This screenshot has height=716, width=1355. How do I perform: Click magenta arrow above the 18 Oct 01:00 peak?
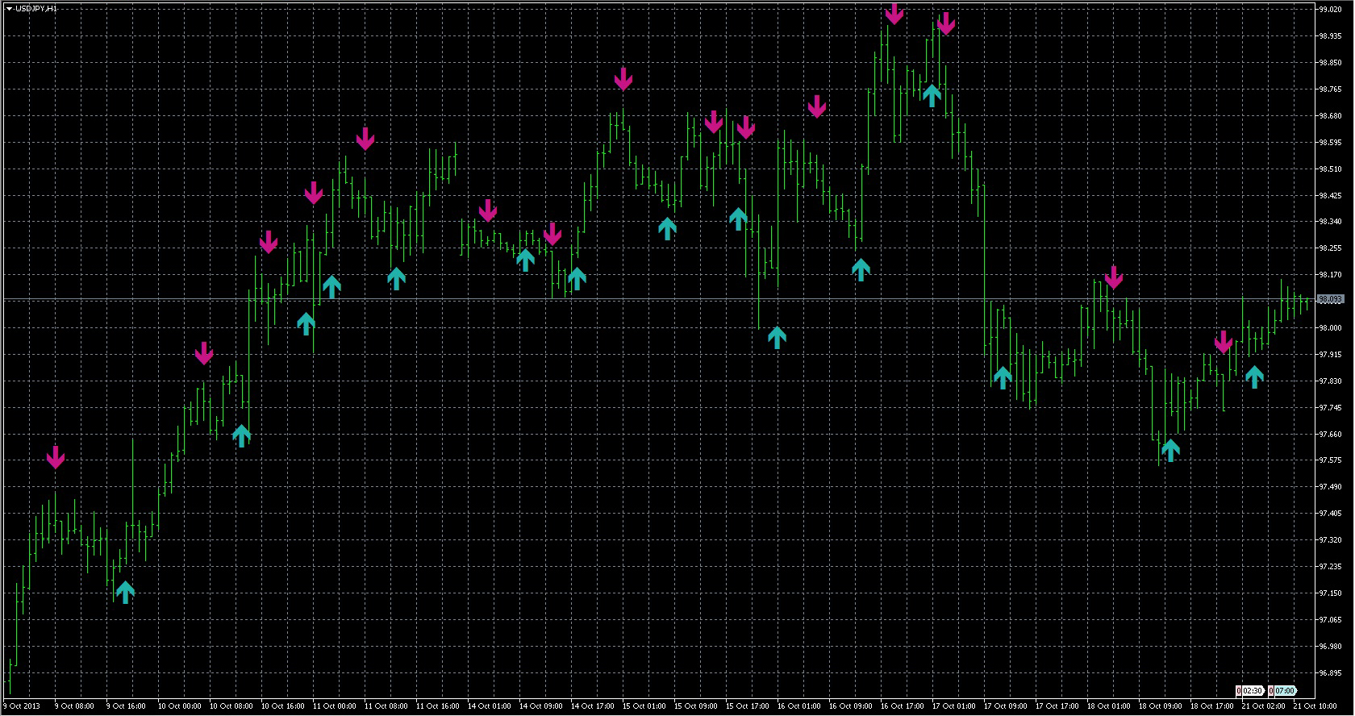click(1114, 277)
